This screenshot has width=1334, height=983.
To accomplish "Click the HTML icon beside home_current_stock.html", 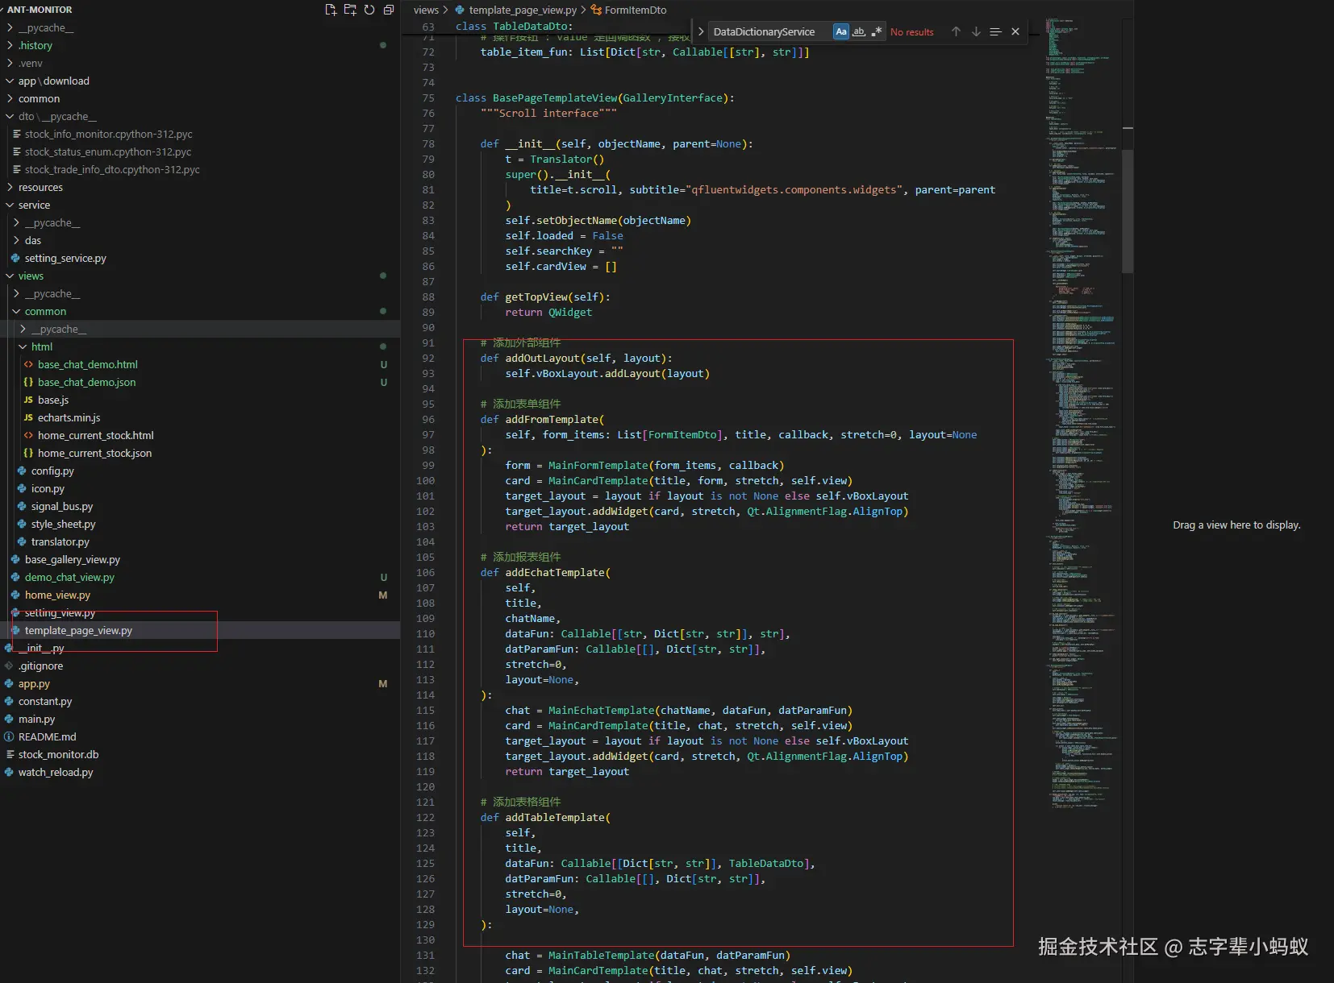I will pos(28,435).
